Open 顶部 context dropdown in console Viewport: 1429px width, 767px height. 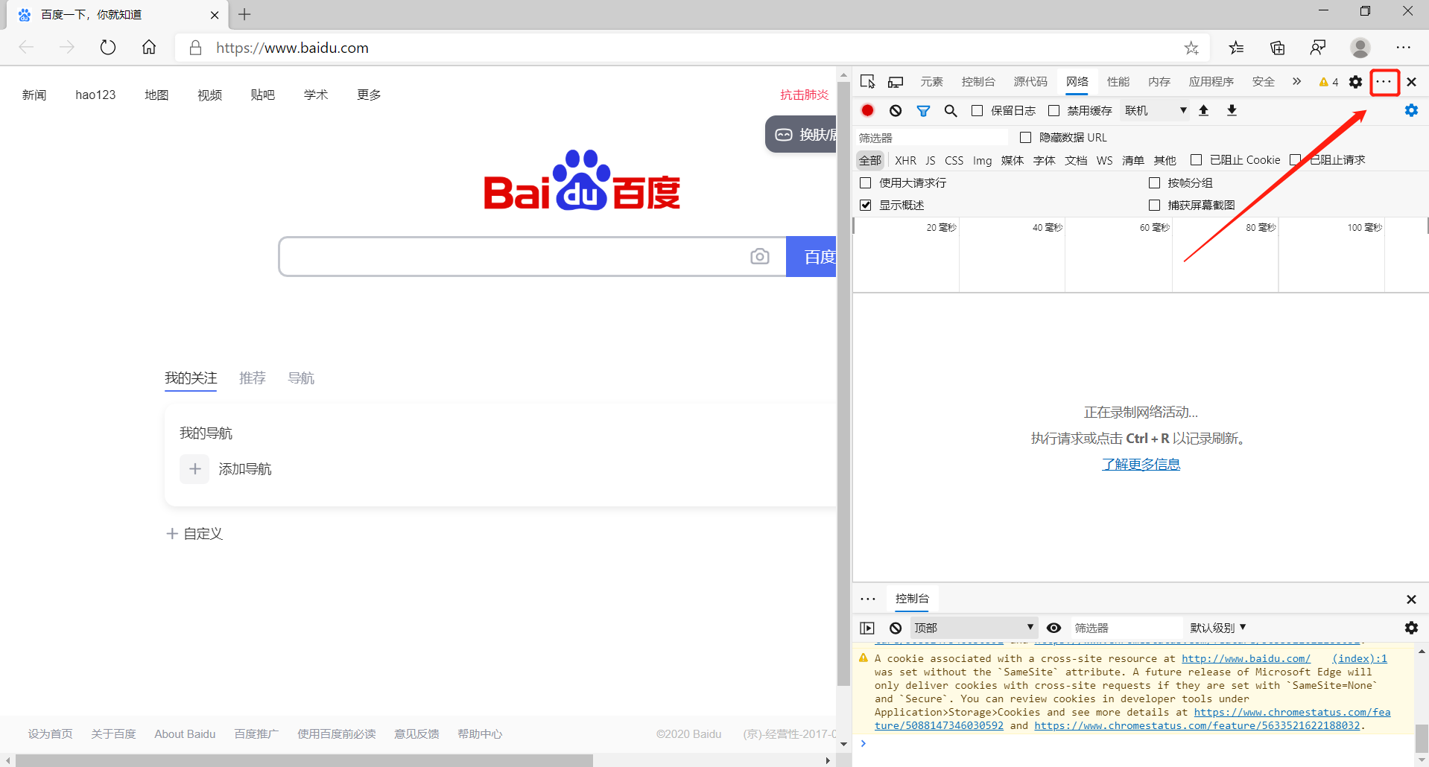(x=974, y=628)
